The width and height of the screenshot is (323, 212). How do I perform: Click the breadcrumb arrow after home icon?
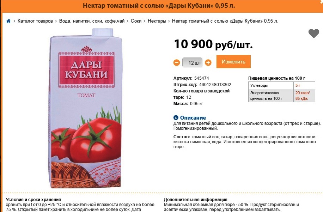(x=14, y=21)
